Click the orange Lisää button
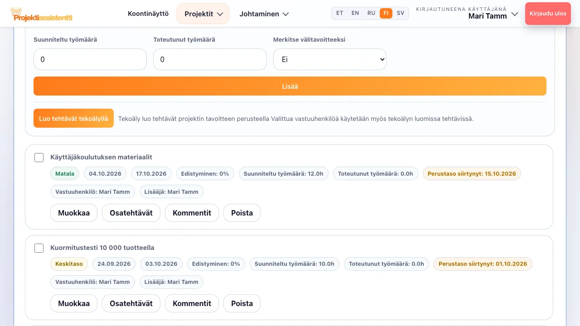Image resolution: width=580 pixels, height=326 pixels. tap(290, 86)
